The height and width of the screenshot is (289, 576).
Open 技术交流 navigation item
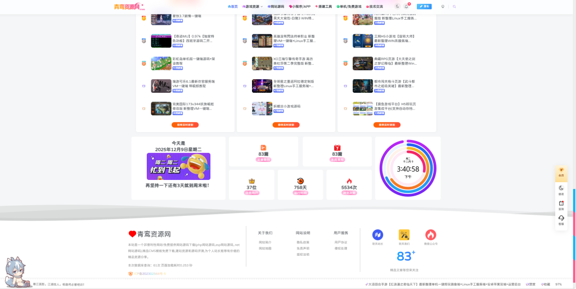point(374,6)
